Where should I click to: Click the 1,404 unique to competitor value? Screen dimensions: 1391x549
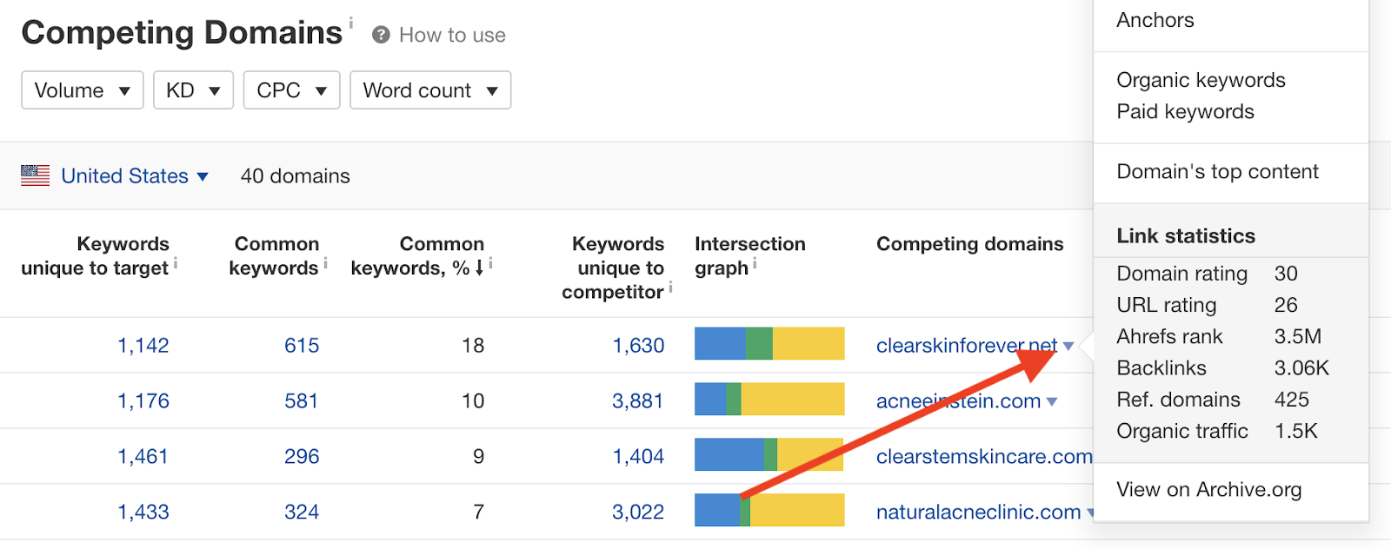[638, 457]
